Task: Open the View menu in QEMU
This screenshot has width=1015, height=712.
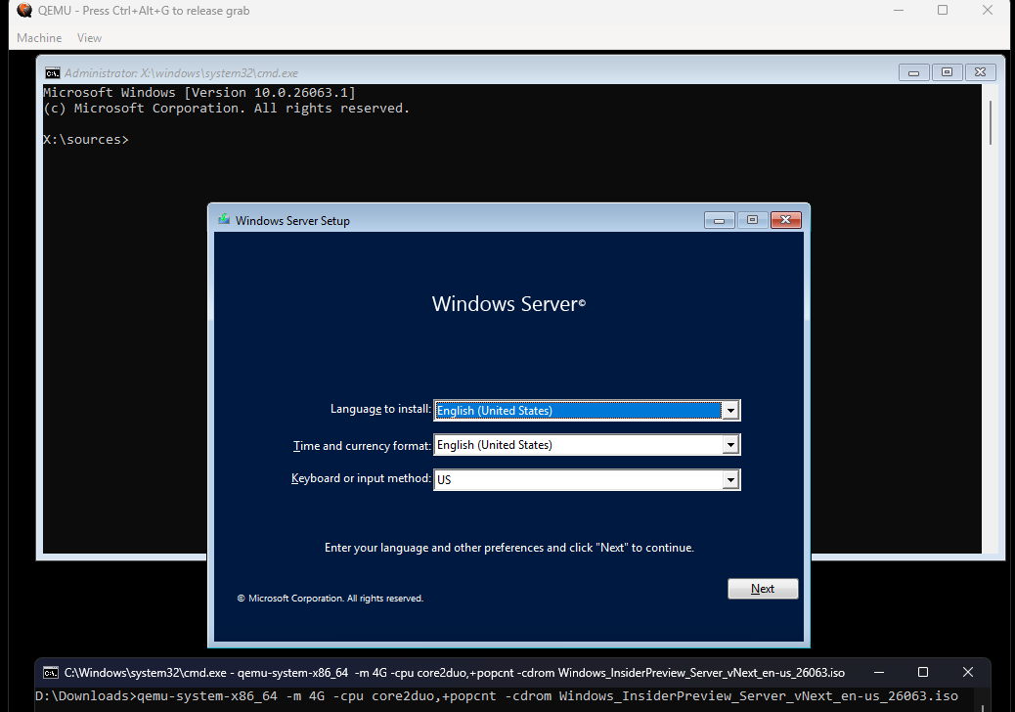Action: pyautogui.click(x=89, y=37)
